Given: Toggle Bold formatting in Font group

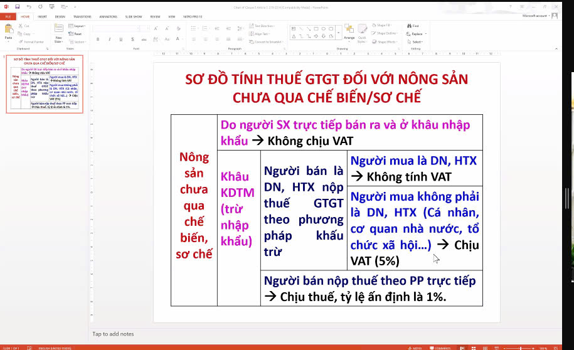Looking at the screenshot, I should click(97, 39).
